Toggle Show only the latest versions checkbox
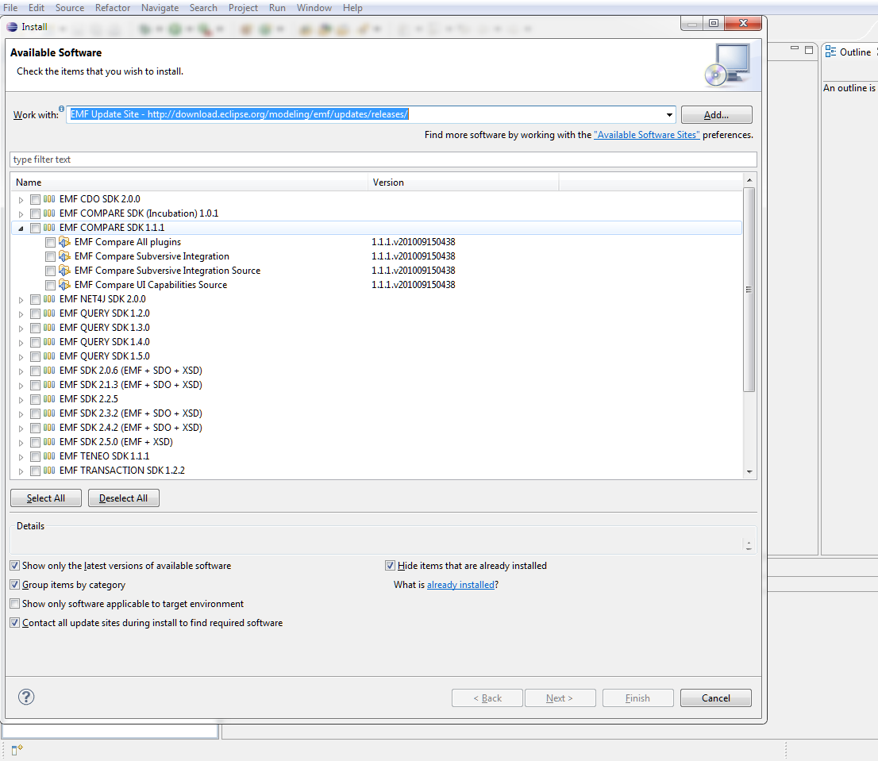The width and height of the screenshot is (878, 761). click(x=15, y=566)
